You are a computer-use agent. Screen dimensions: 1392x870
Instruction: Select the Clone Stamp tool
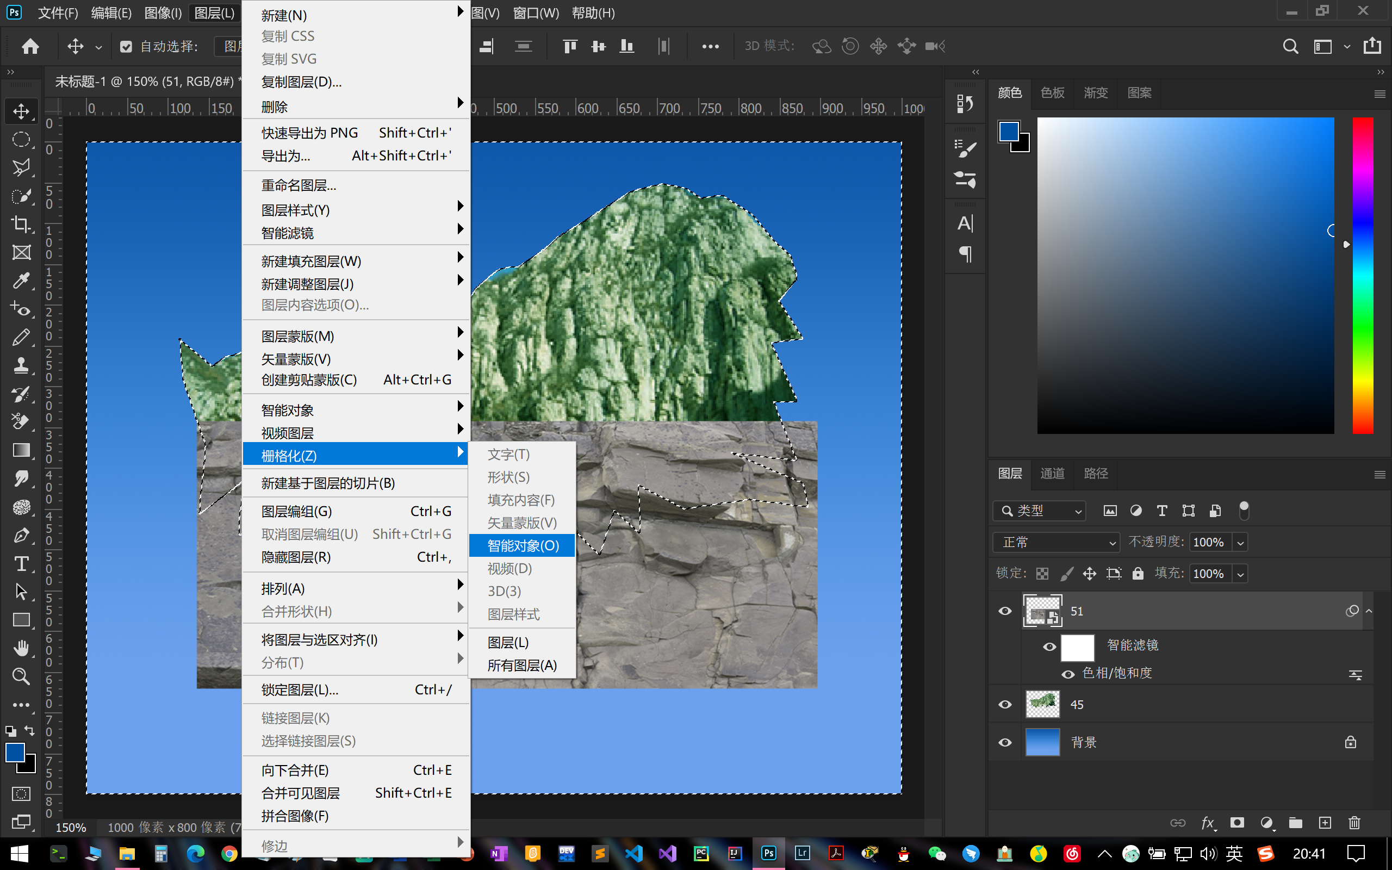[x=21, y=365]
